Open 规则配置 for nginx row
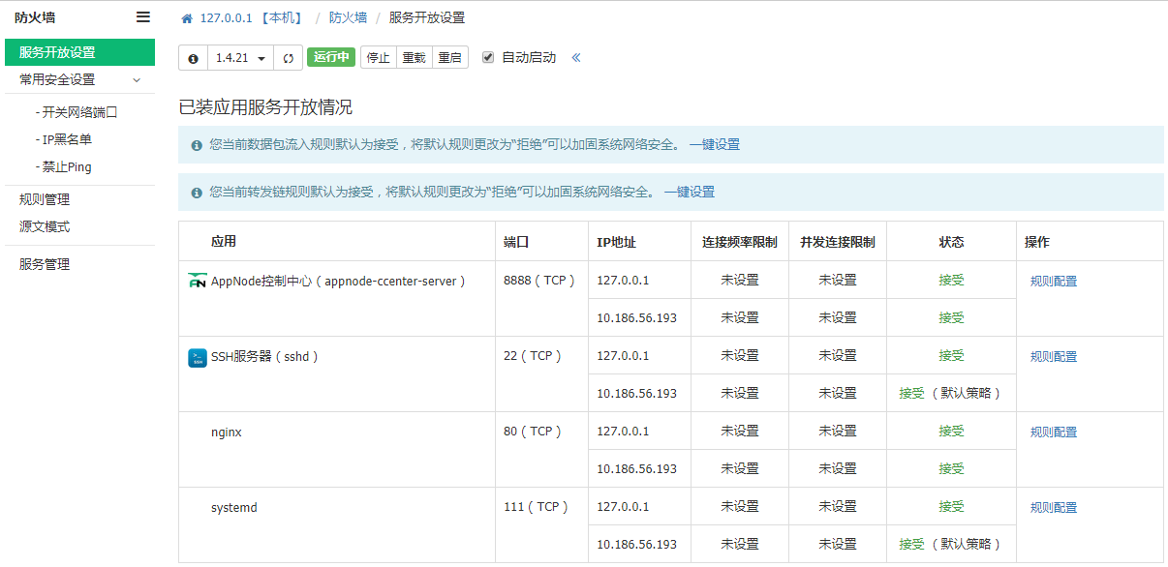The width and height of the screenshot is (1168, 567). point(1054,433)
